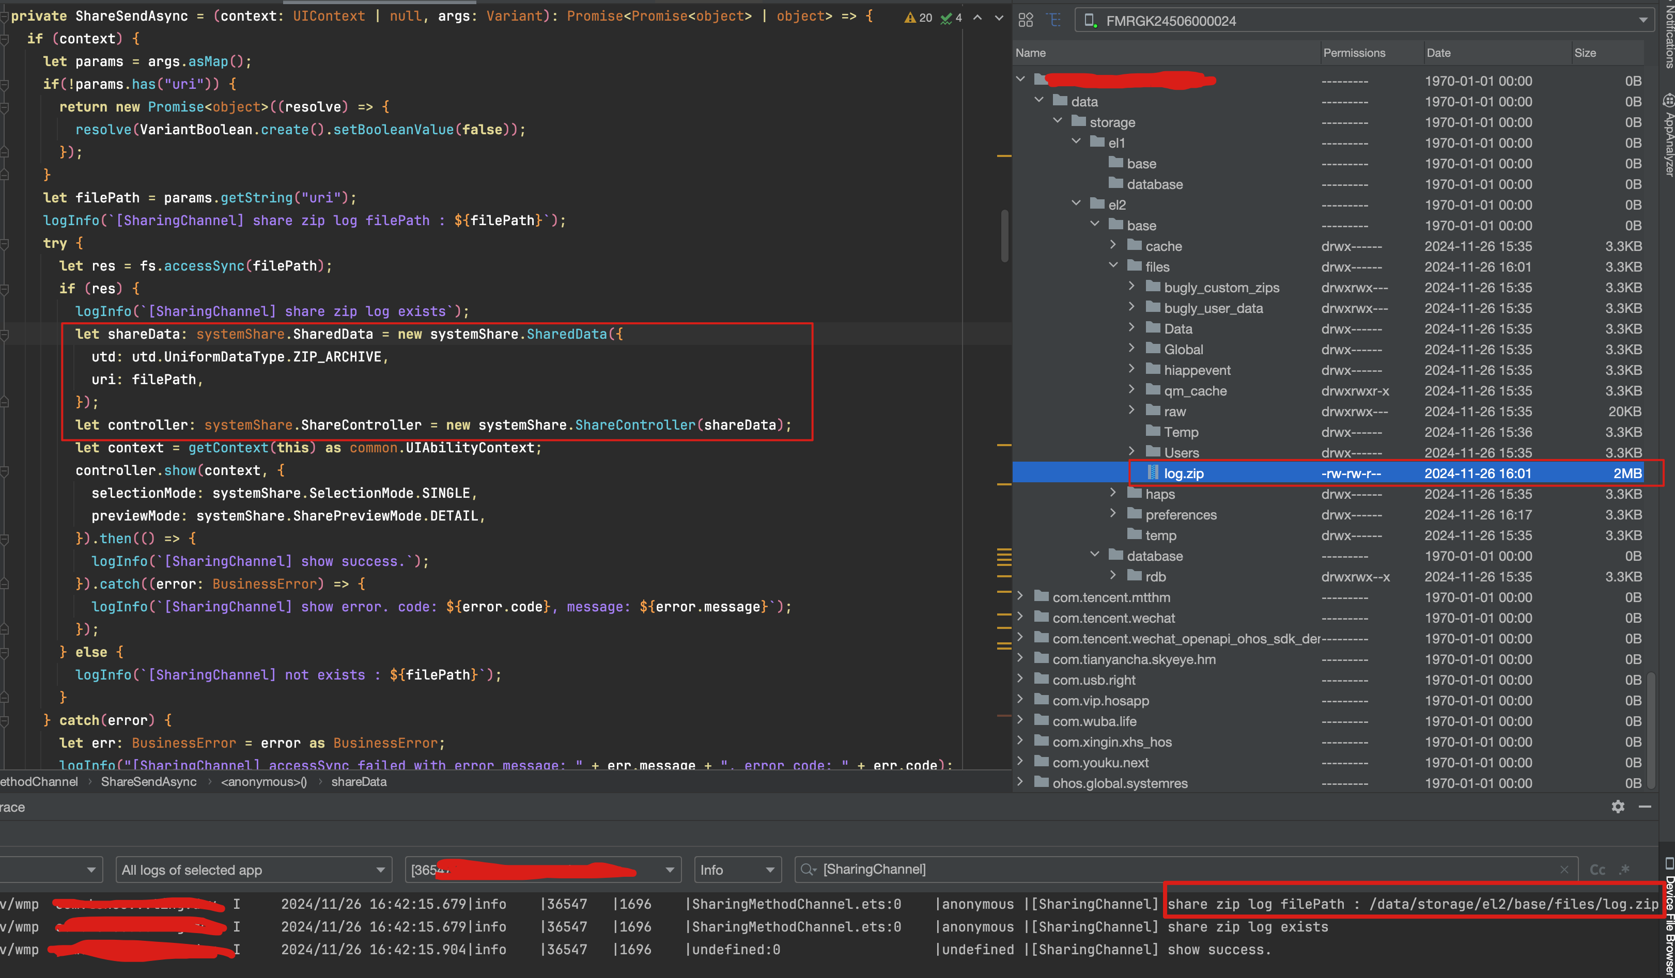Click the phone device icon beside FMRGK24506000024

[1090, 21]
